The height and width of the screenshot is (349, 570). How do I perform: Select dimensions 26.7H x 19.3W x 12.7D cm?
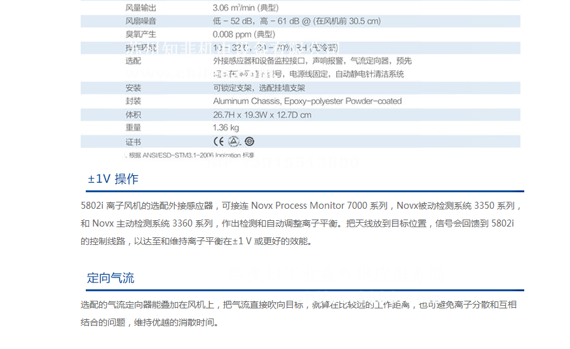[262, 115]
